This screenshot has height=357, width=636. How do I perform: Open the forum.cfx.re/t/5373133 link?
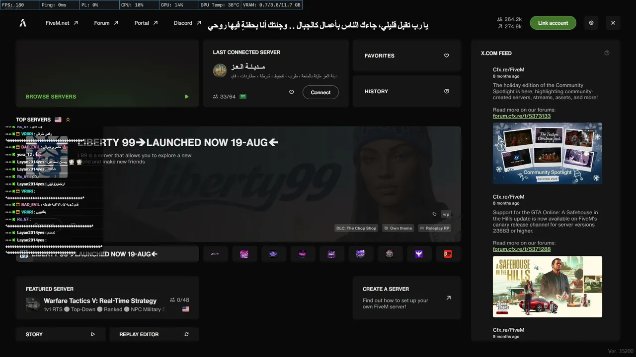[x=522, y=116]
